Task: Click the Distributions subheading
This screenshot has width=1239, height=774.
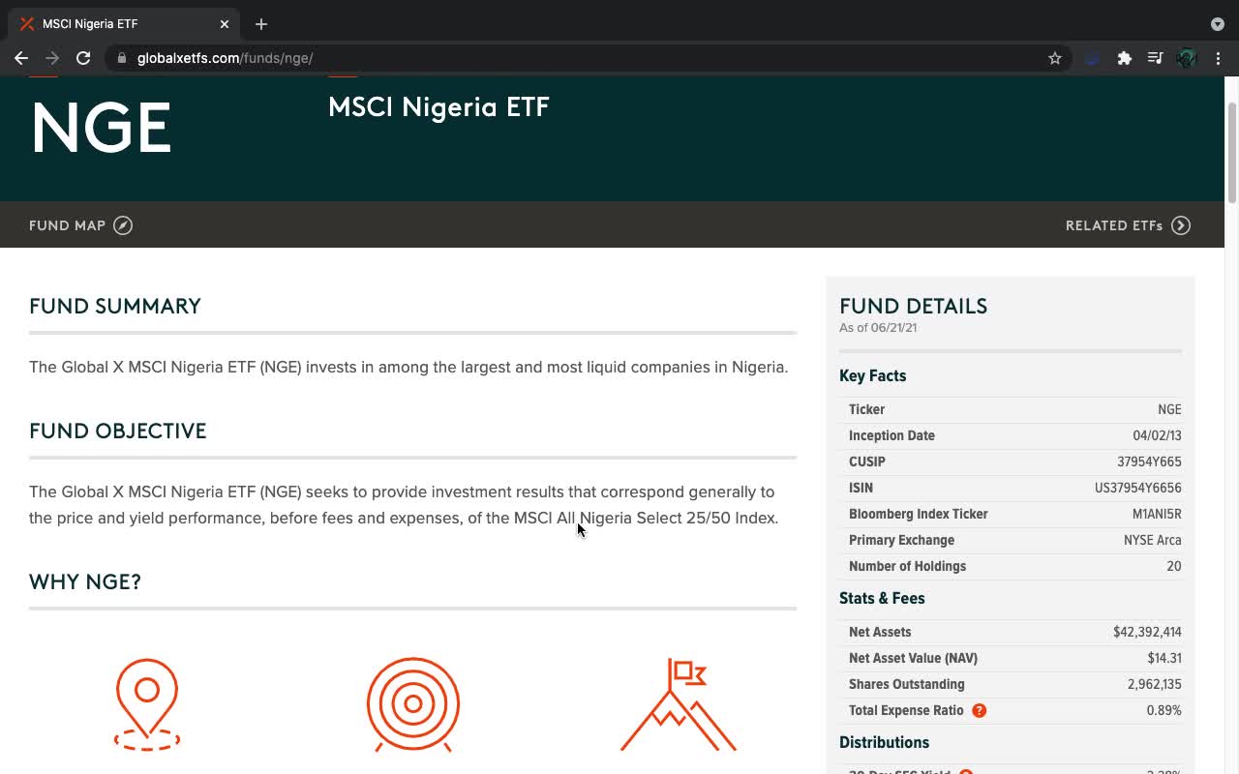Action: pos(884,742)
